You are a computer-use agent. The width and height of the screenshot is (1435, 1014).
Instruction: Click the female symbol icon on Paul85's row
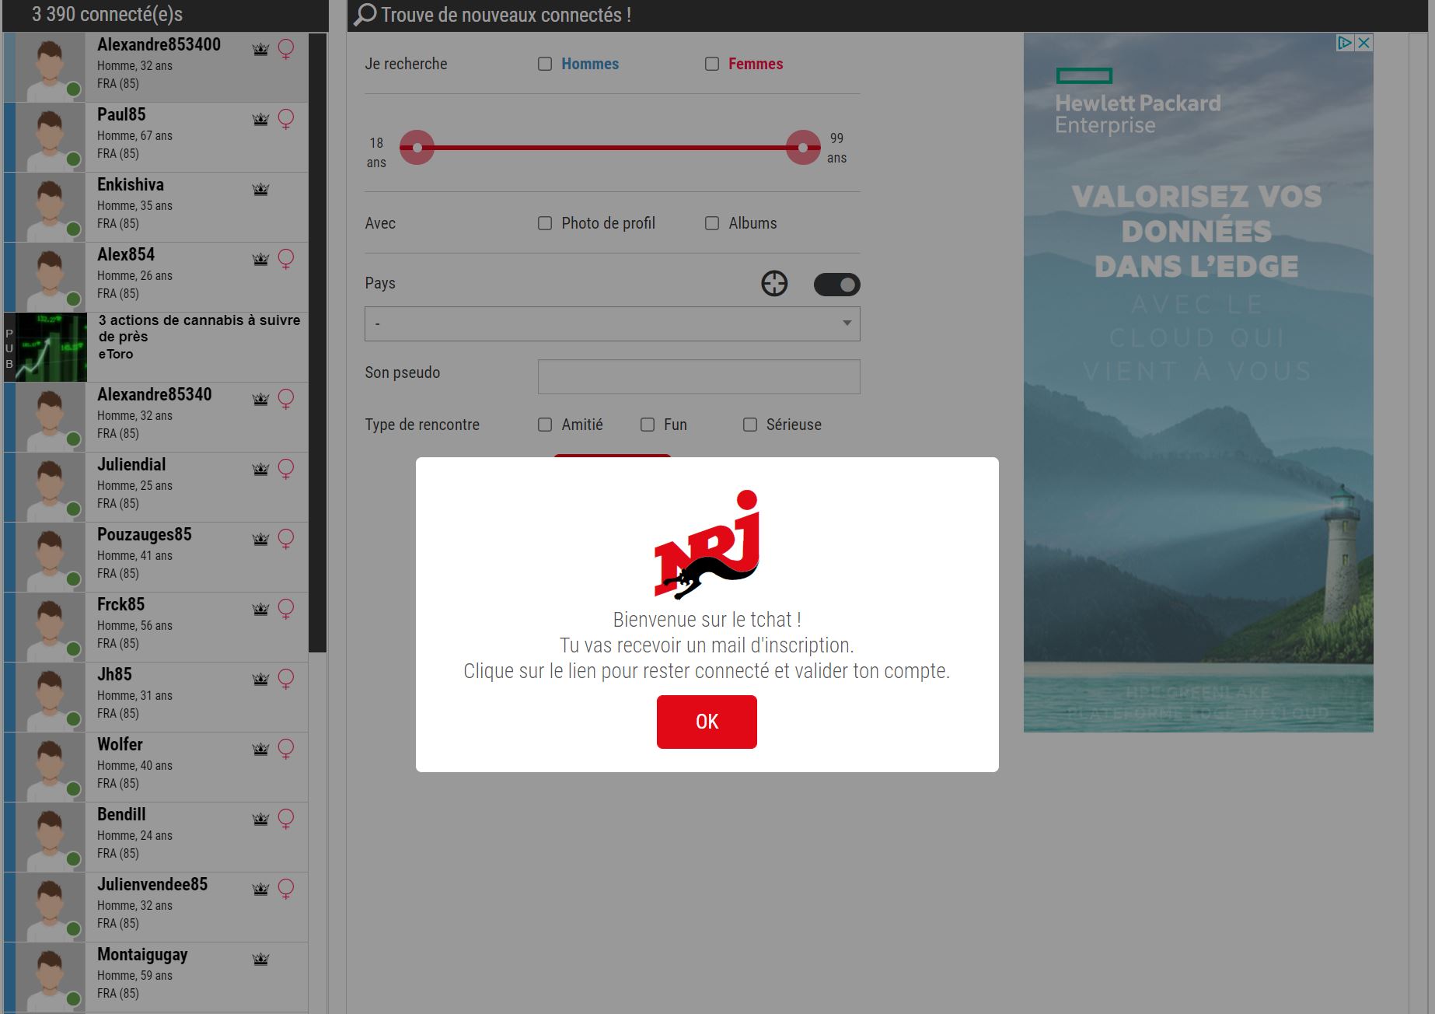tap(286, 120)
